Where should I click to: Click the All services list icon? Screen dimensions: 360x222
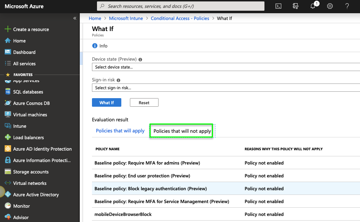(x=8, y=64)
